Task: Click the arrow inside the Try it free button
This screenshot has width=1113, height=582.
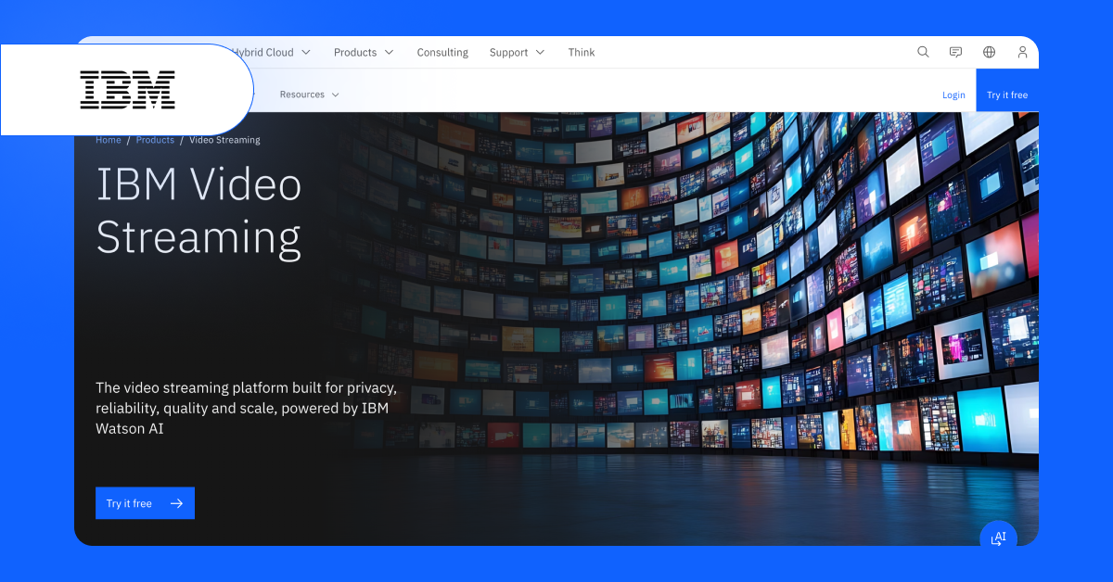Action: coord(177,502)
